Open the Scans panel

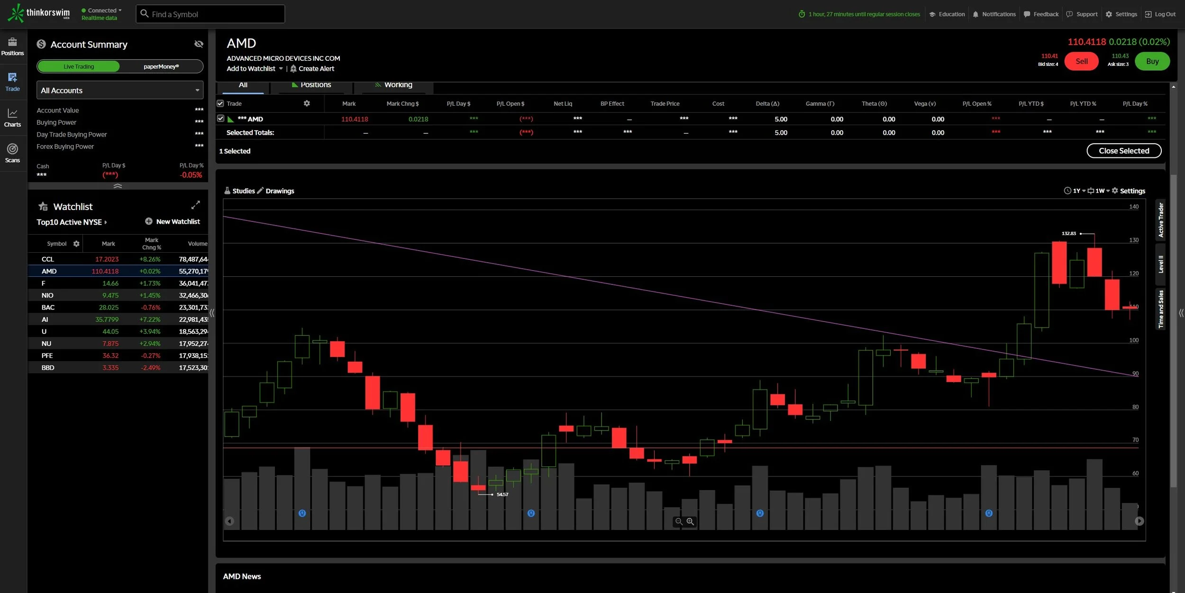pyautogui.click(x=12, y=153)
